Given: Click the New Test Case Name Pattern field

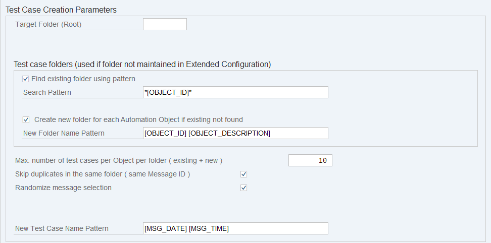Looking at the screenshot, I should (236, 228).
